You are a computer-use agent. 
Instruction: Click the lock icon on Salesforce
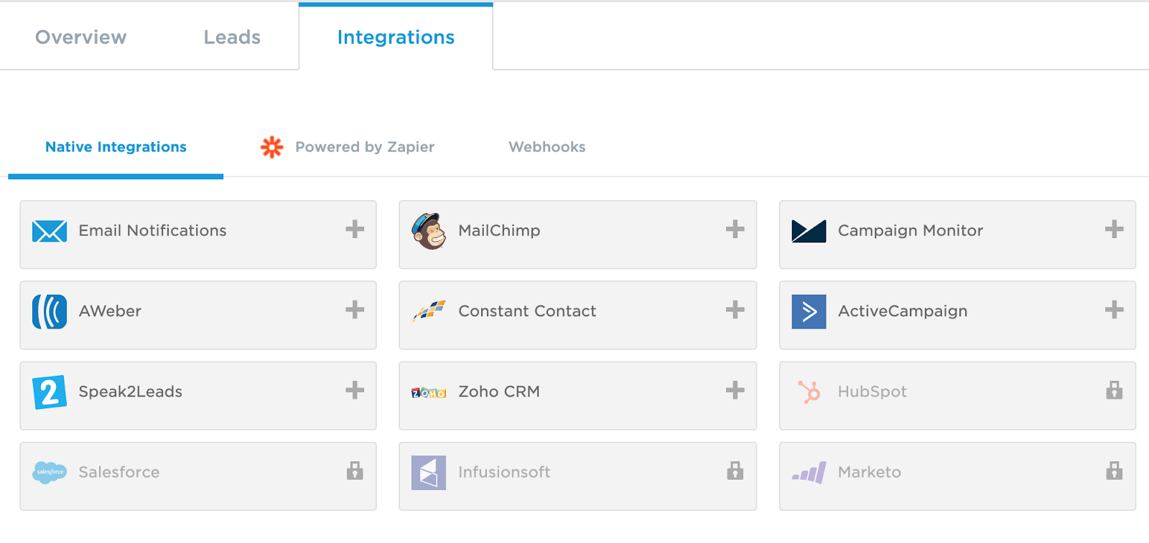(355, 471)
